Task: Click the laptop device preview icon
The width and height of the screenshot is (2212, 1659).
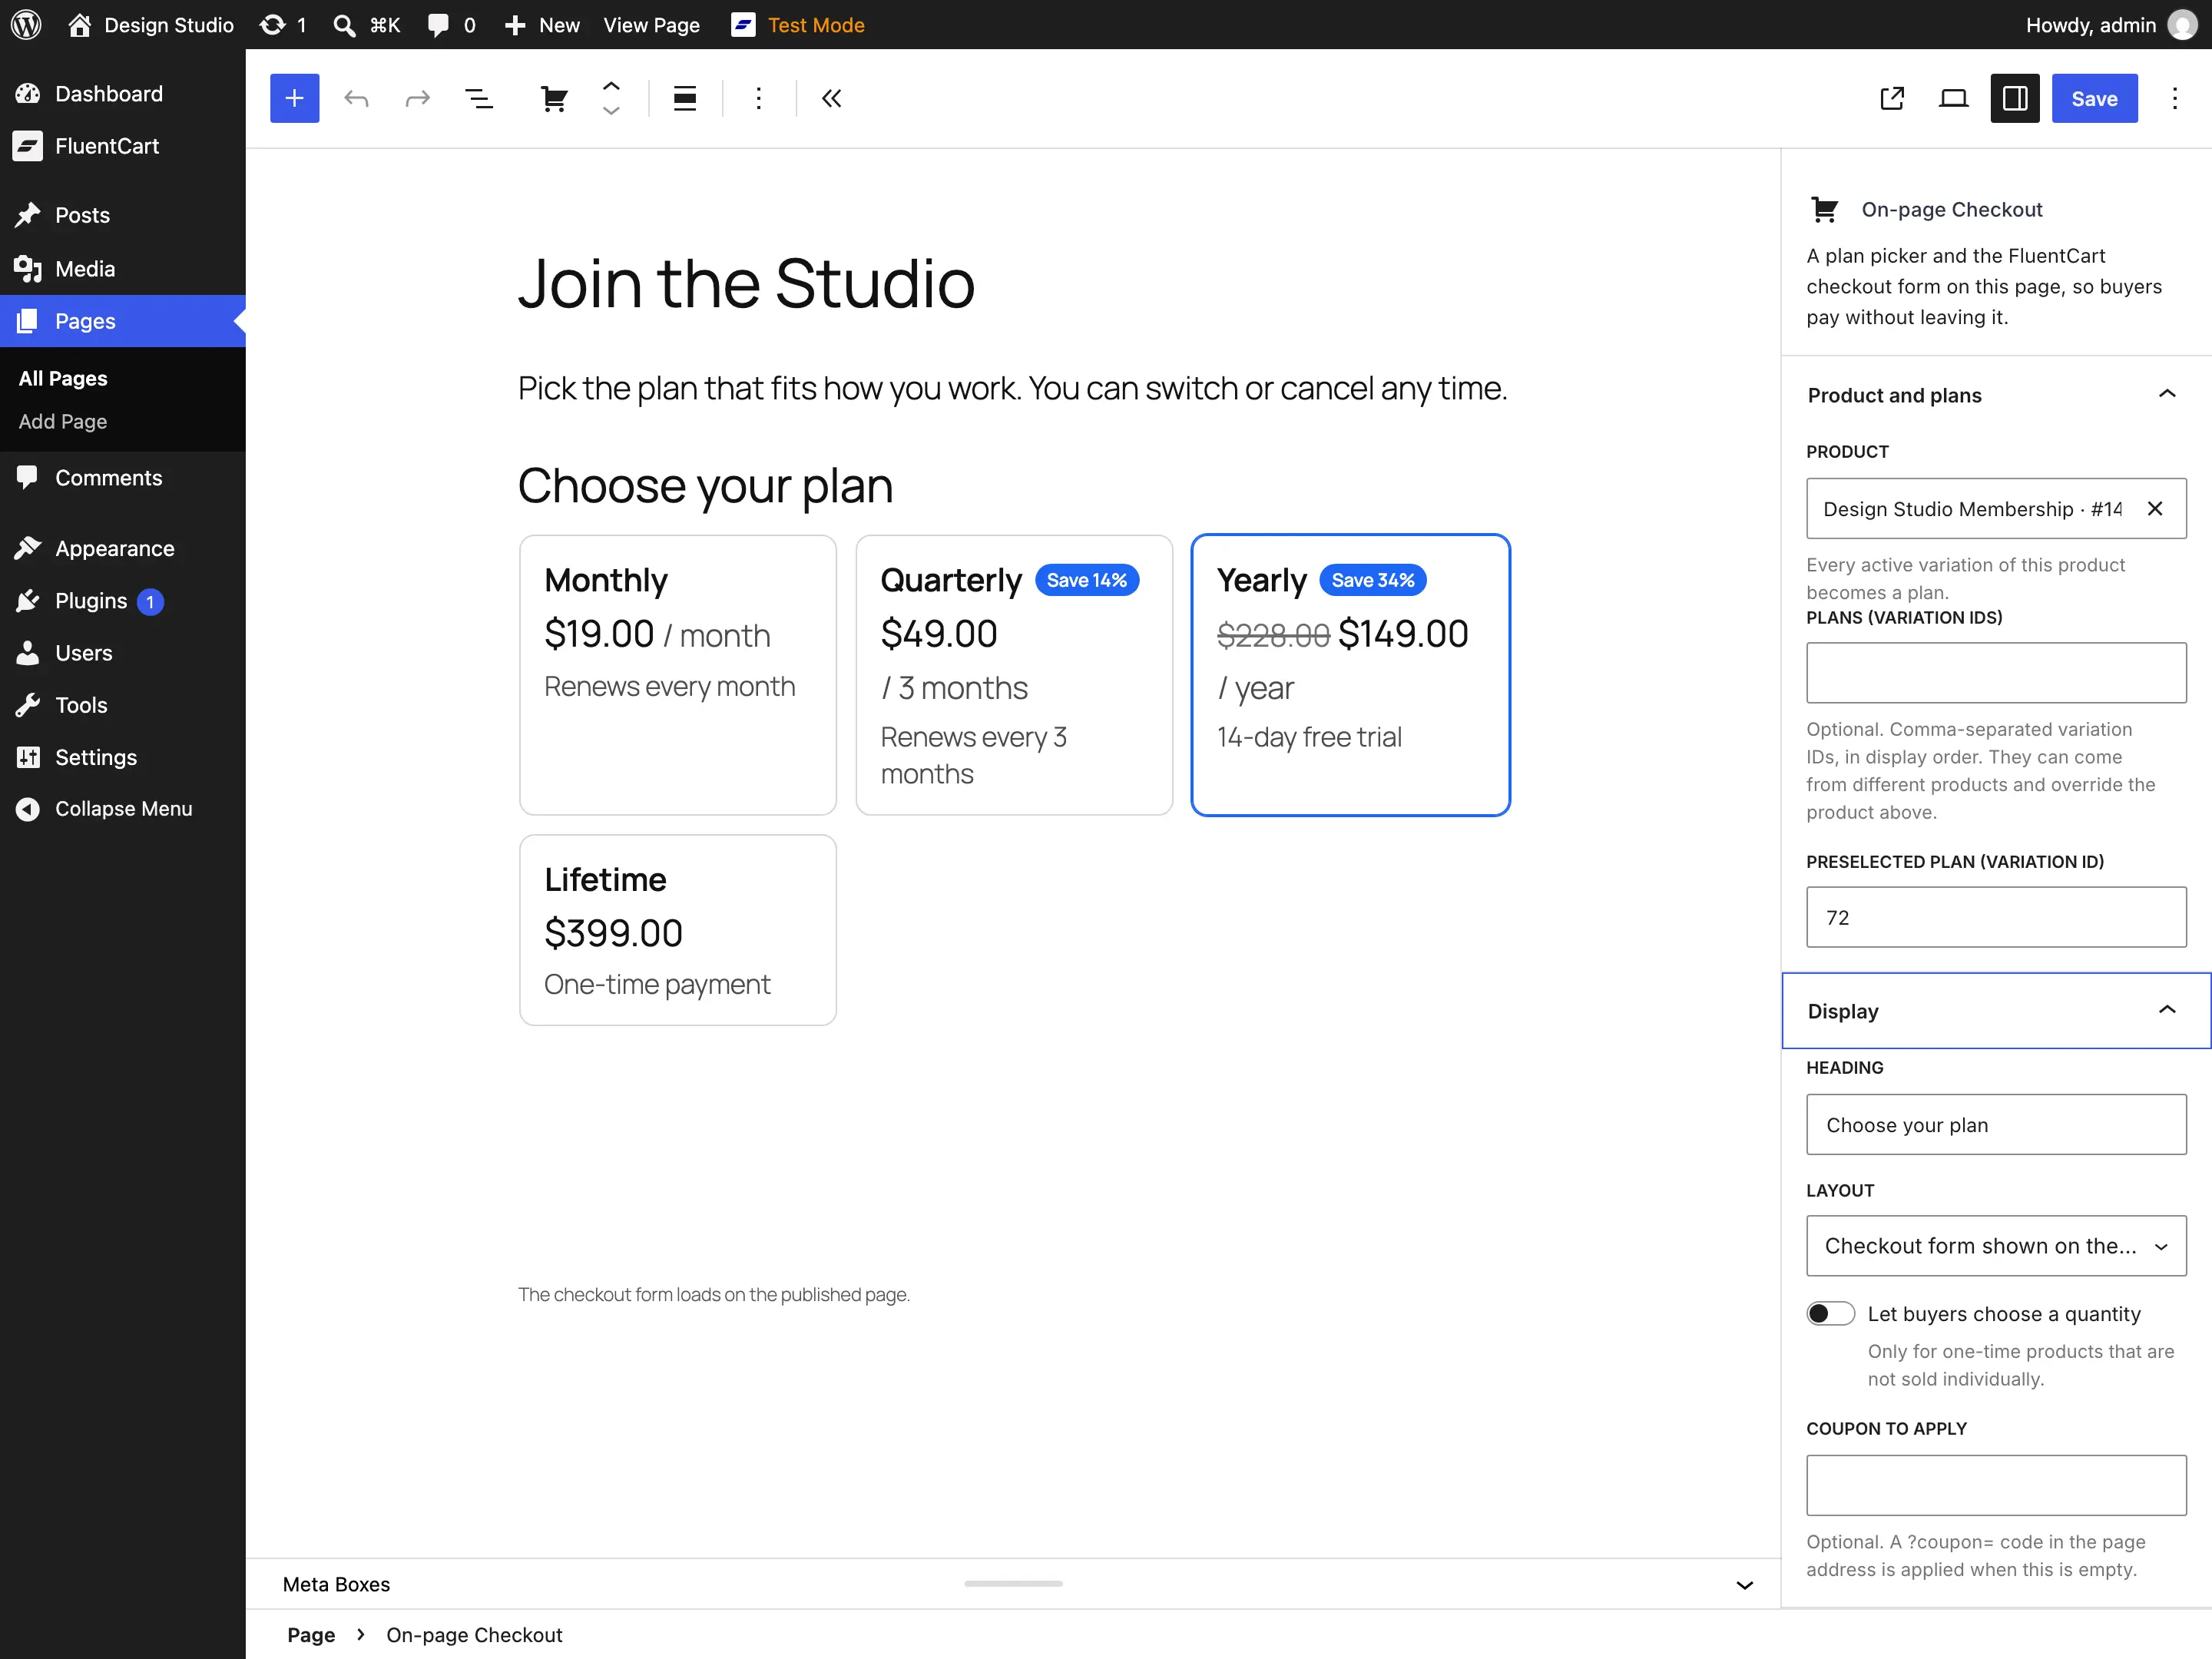Action: pyautogui.click(x=1953, y=98)
